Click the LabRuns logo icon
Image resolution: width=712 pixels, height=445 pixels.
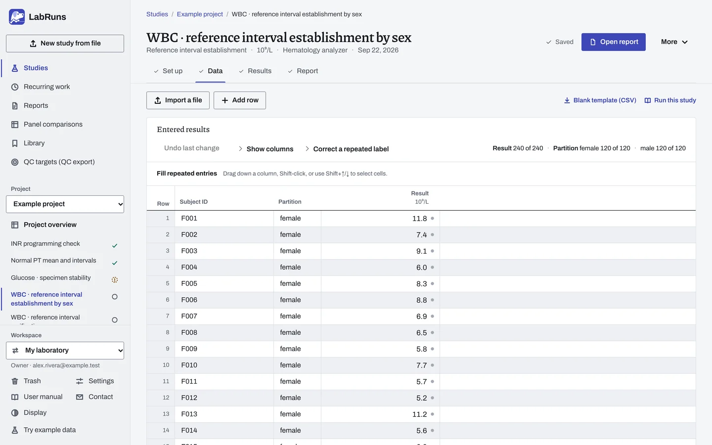tap(17, 17)
